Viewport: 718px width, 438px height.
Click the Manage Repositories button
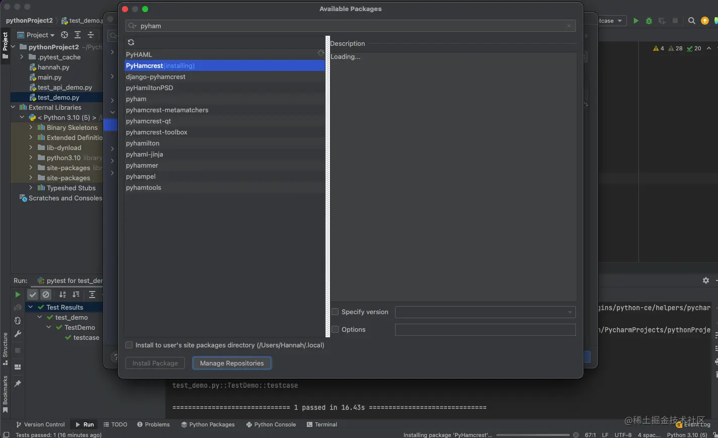click(232, 363)
